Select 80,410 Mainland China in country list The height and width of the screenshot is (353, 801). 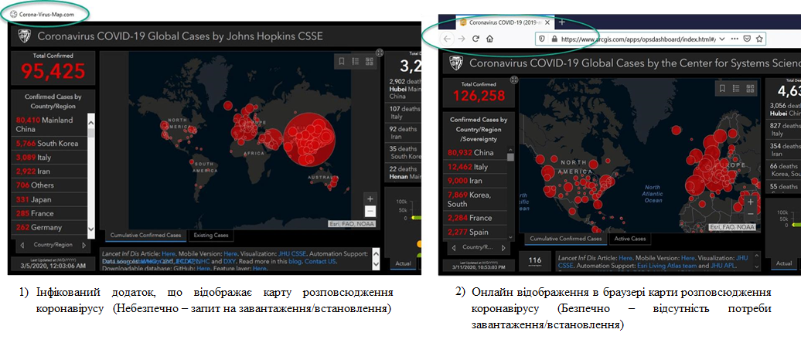pos(48,124)
